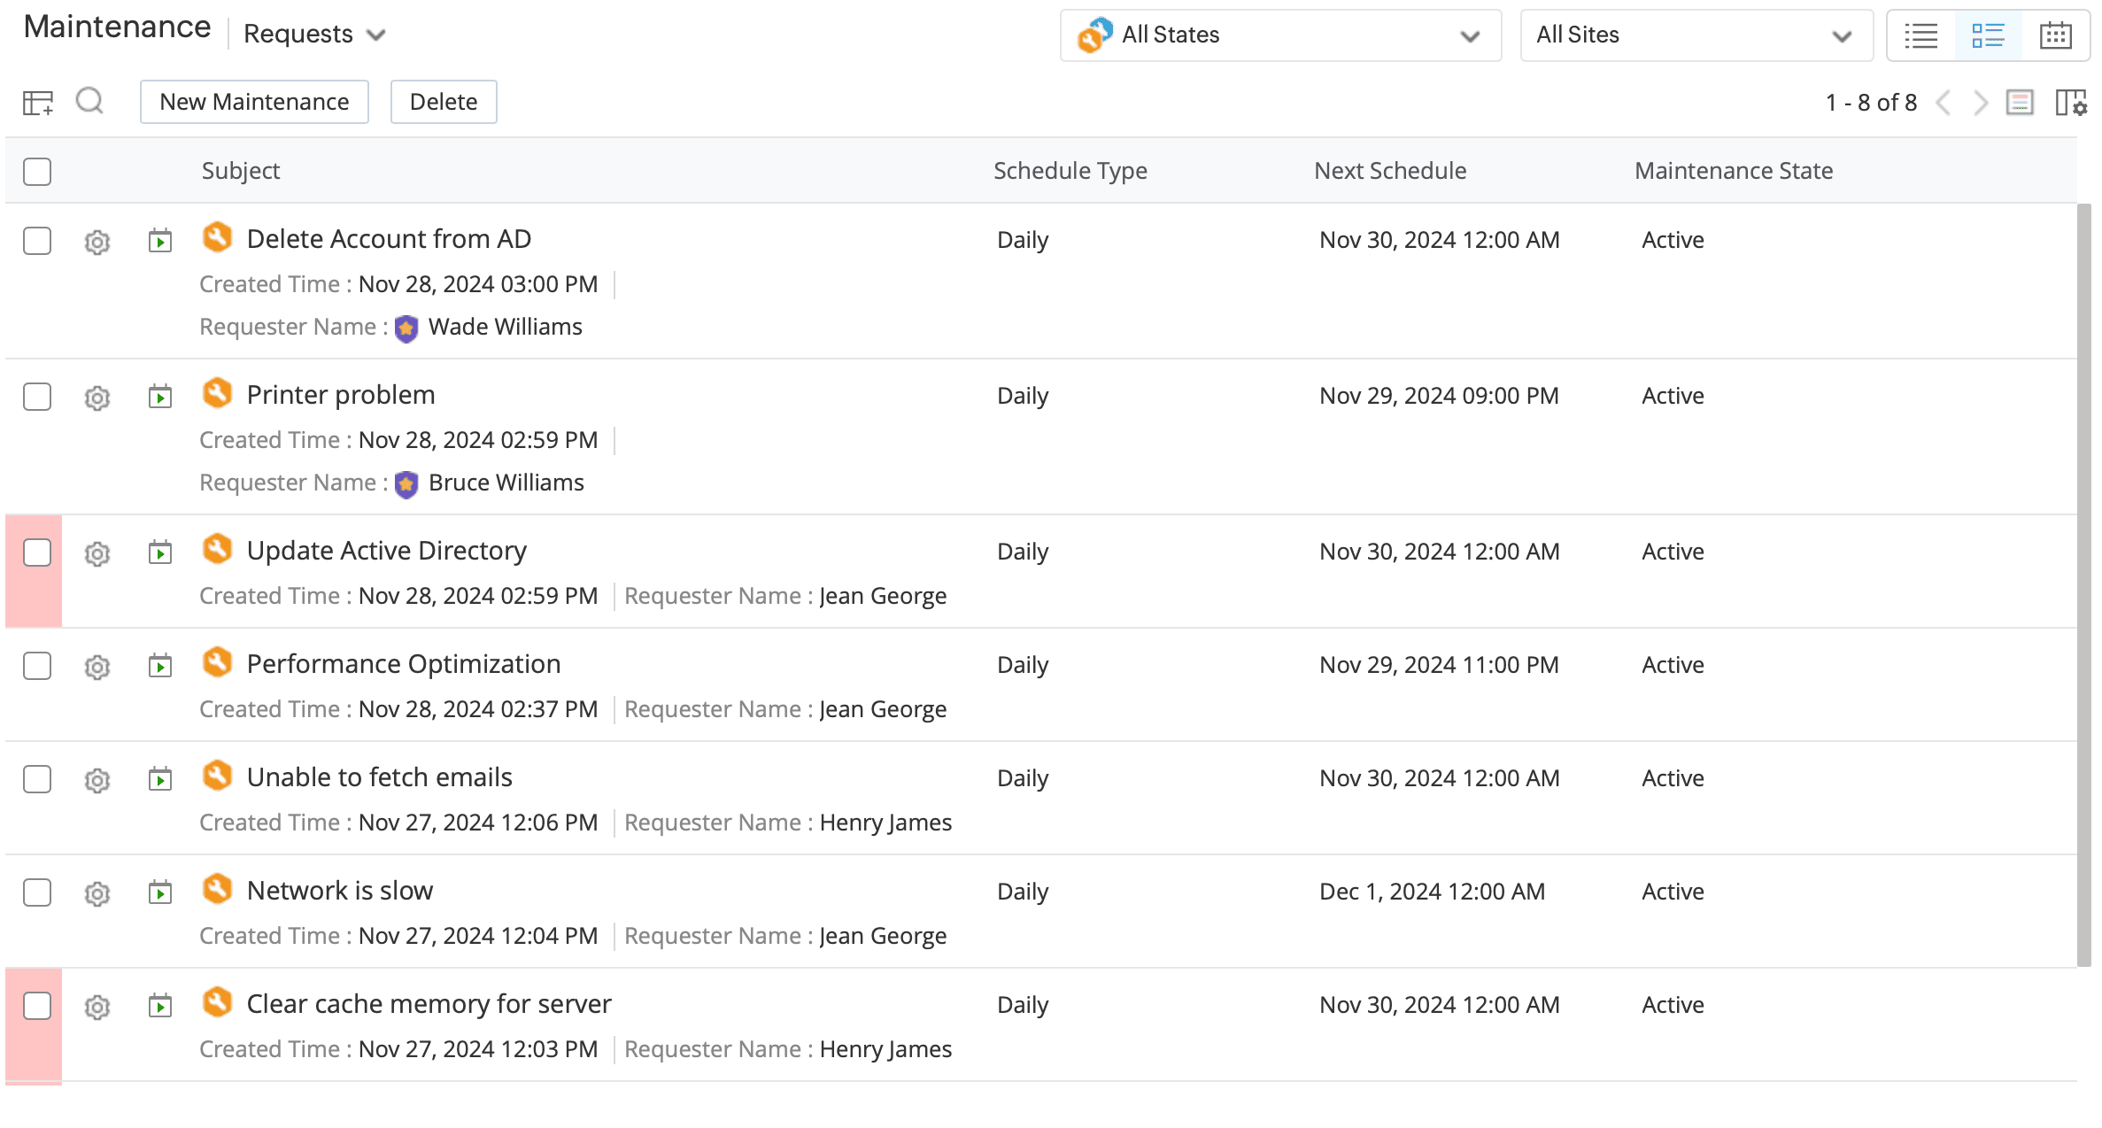Viewport: 2102px width, 1128px height.
Task: Run schedule icon for Network is slow
Action: coord(160,892)
